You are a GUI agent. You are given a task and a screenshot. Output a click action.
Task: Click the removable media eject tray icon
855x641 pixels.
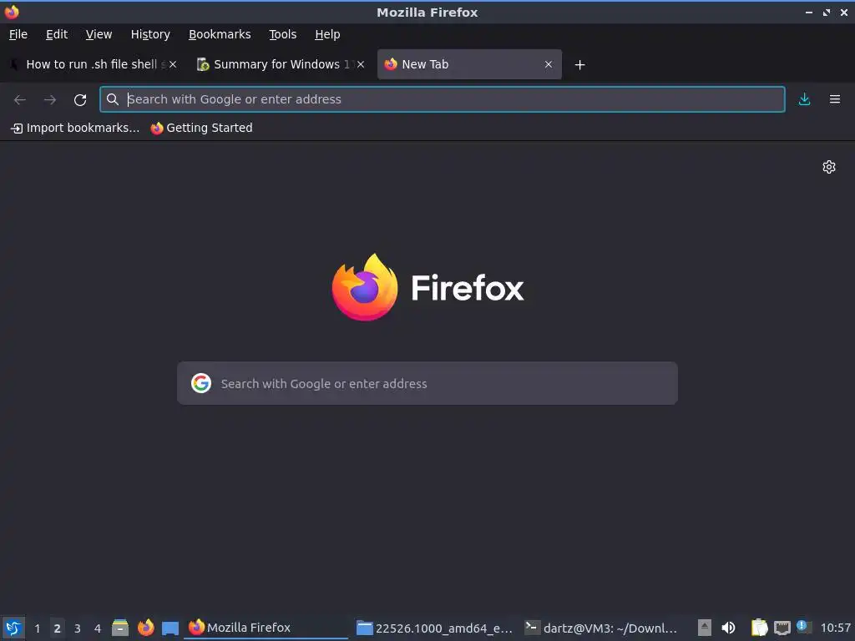[x=705, y=628]
